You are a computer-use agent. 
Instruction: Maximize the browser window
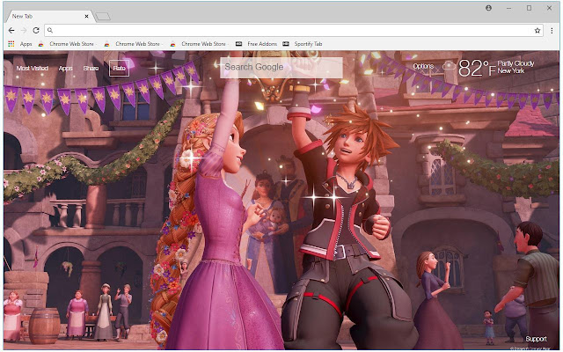click(x=529, y=8)
